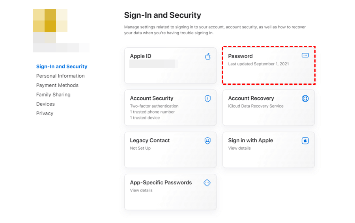This screenshot has height=223, width=355.
Task: Click the password dots icon
Action: (x=305, y=56)
